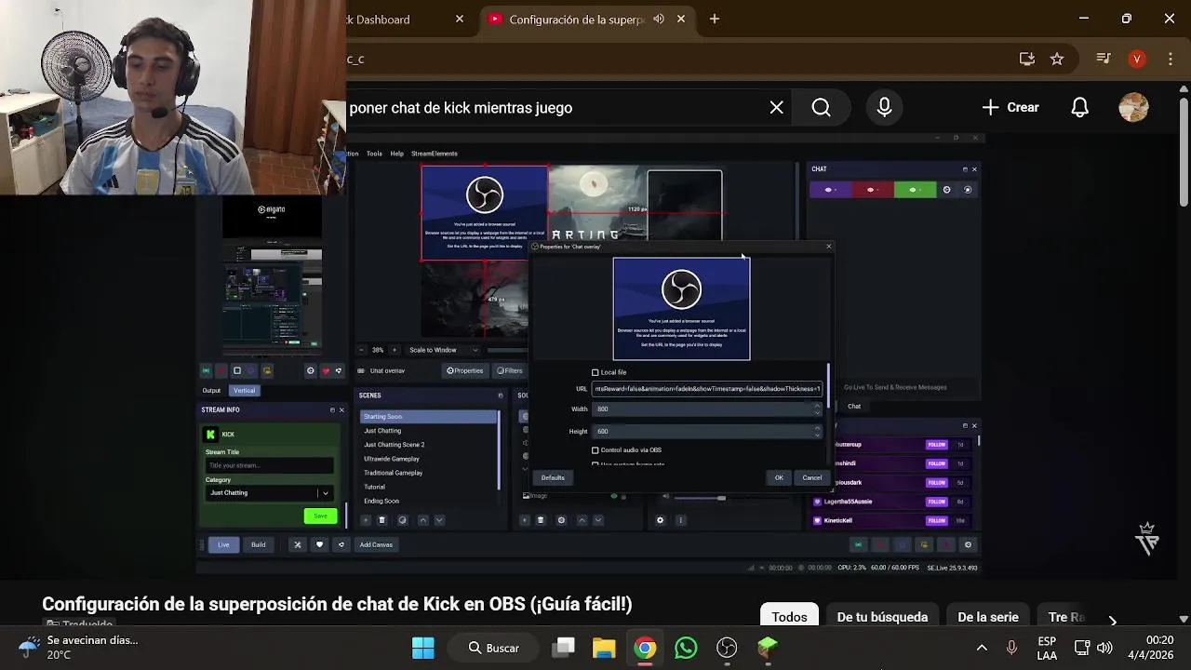The image size is (1191, 670).
Task: Open the Tools menu in OBS
Action: [374, 154]
